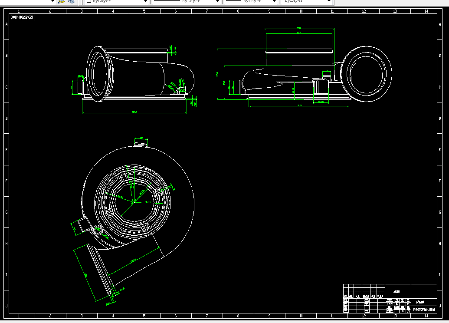Select drawing number 123456789-JT000 in title block
This screenshot has width=449, height=323.
pos(424,310)
